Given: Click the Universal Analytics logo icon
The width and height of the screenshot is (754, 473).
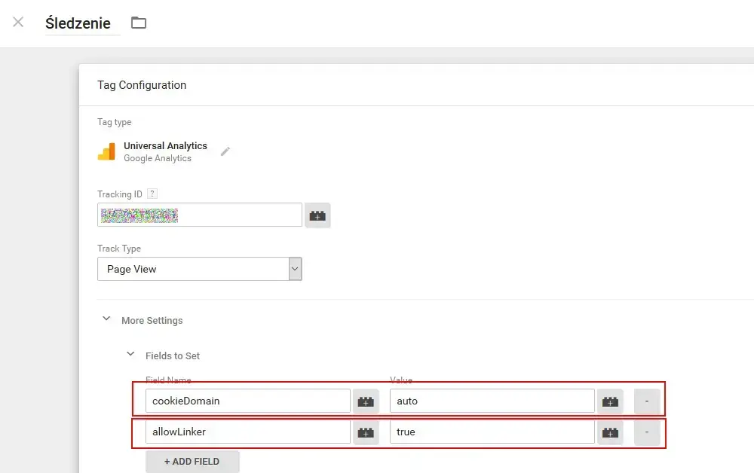Looking at the screenshot, I should [106, 151].
